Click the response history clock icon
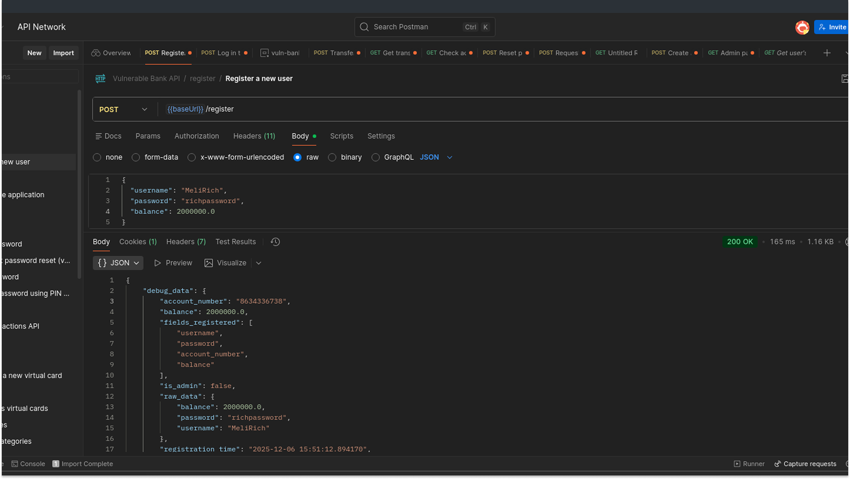The image size is (850, 479). click(275, 242)
